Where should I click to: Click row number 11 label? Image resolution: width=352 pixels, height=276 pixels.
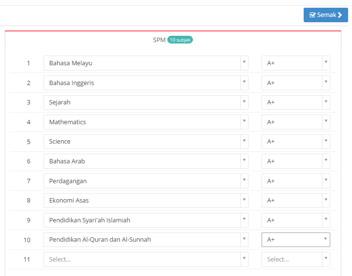27,260
